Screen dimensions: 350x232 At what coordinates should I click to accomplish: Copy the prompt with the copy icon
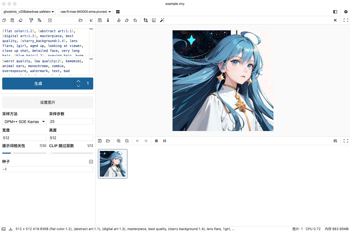click(x=4, y=20)
